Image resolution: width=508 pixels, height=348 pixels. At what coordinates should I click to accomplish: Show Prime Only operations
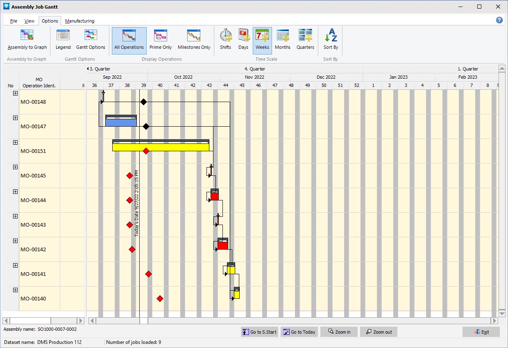pos(161,40)
